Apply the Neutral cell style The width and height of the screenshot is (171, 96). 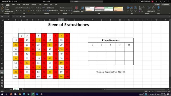click(x=118, y=8)
